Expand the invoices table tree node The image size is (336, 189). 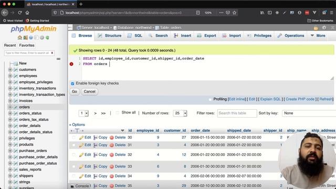coord(10,101)
